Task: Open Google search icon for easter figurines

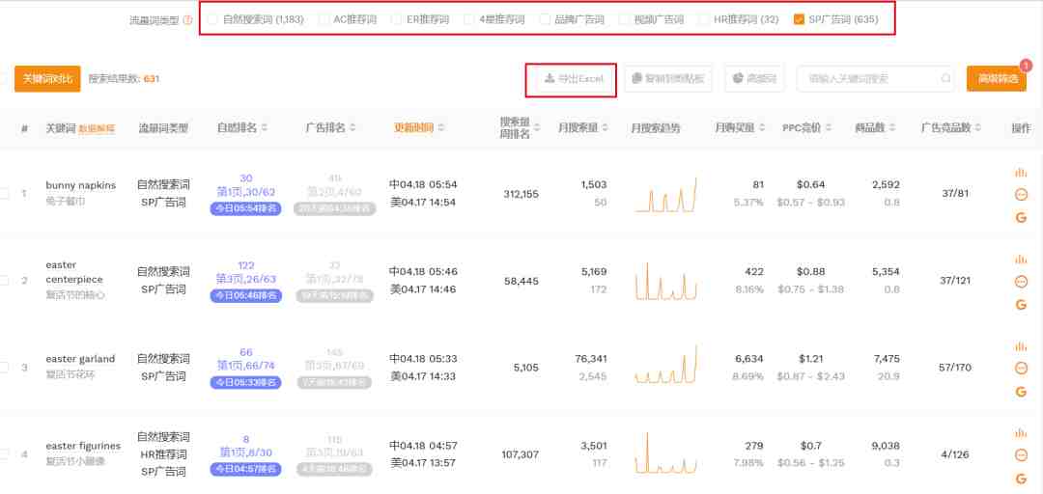Action: (x=1021, y=479)
